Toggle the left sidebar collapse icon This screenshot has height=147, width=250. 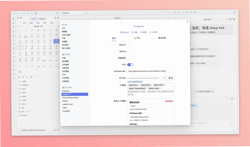click(x=57, y=13)
